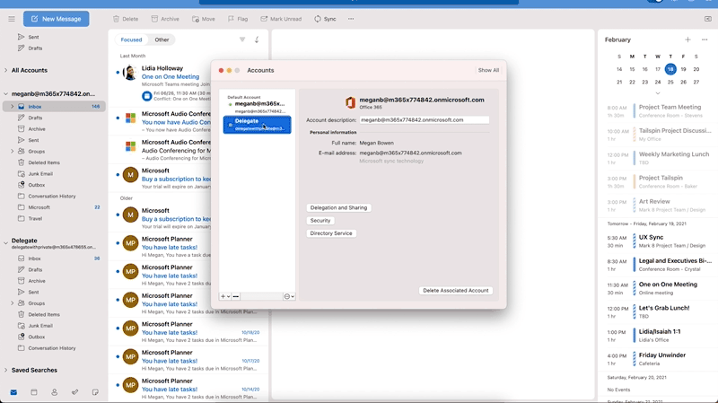This screenshot has height=403, width=718.
Task: Toggle the task pane icon at top right
Action: pyautogui.click(x=708, y=19)
